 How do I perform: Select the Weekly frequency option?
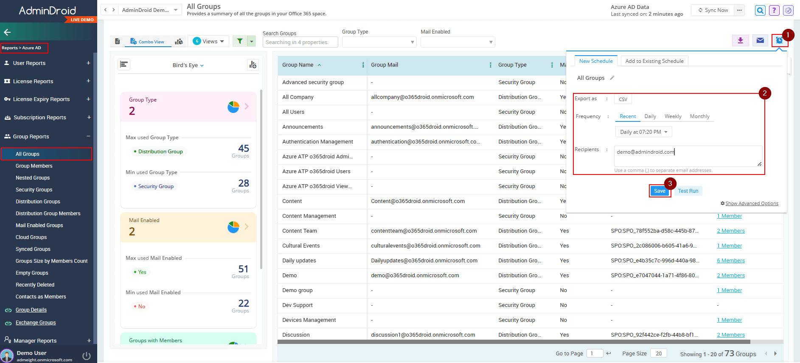click(673, 116)
